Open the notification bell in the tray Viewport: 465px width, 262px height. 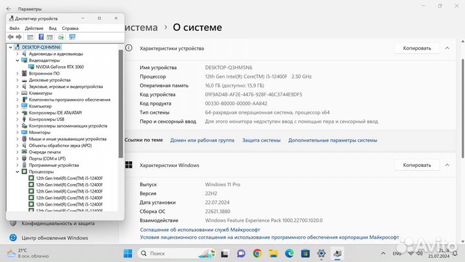pos(455,254)
